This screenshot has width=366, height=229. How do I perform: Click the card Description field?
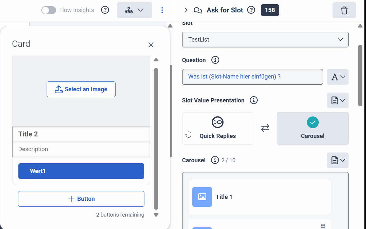coord(81,149)
